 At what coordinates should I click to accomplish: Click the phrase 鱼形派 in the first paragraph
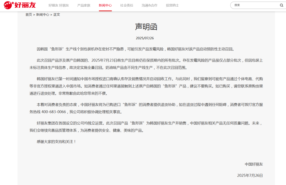coord(54,49)
